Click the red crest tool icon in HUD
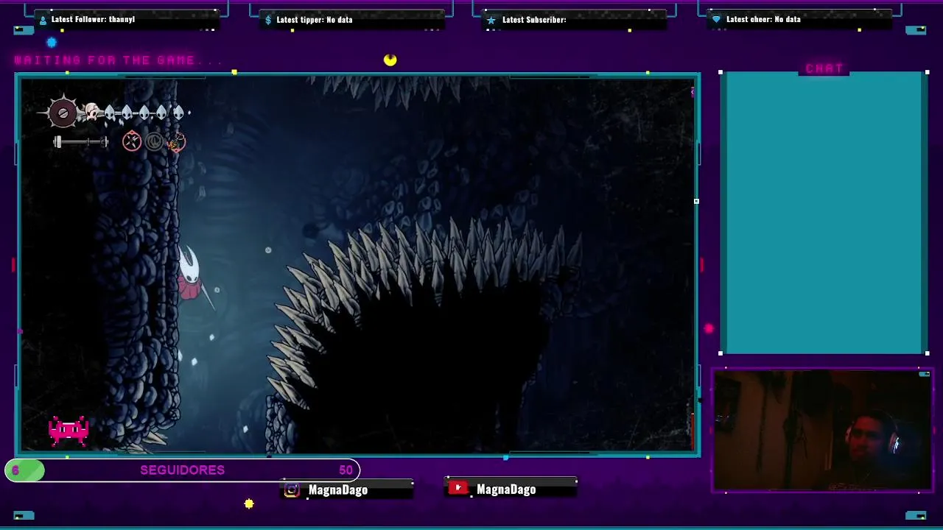This screenshot has width=943, height=530. coord(132,141)
